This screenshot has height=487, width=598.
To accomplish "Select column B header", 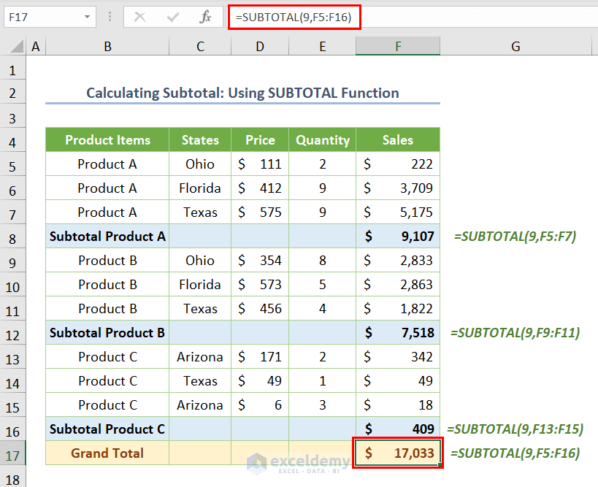I will click(107, 47).
